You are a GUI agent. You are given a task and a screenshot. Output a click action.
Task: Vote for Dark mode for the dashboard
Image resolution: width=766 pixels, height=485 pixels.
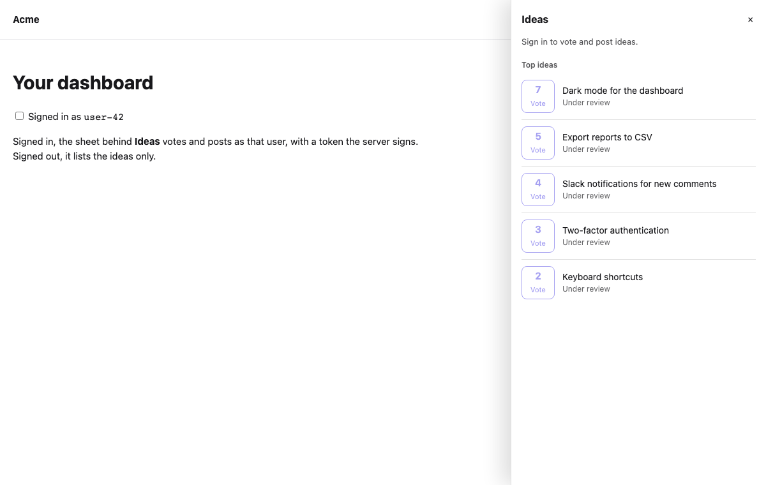click(538, 96)
